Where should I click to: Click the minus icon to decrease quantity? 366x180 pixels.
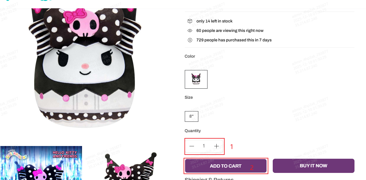coord(192,146)
